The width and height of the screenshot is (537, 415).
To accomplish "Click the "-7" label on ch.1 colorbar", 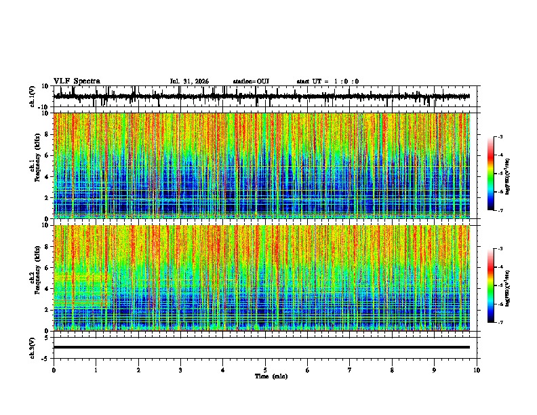I will 500,210.
